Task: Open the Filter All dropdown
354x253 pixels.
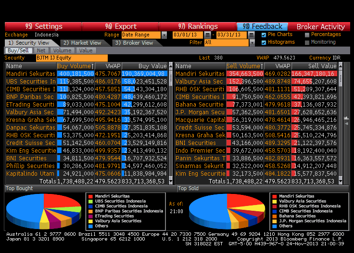Action: (x=252, y=43)
